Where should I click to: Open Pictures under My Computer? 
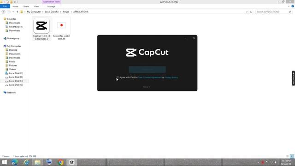pos(13,65)
